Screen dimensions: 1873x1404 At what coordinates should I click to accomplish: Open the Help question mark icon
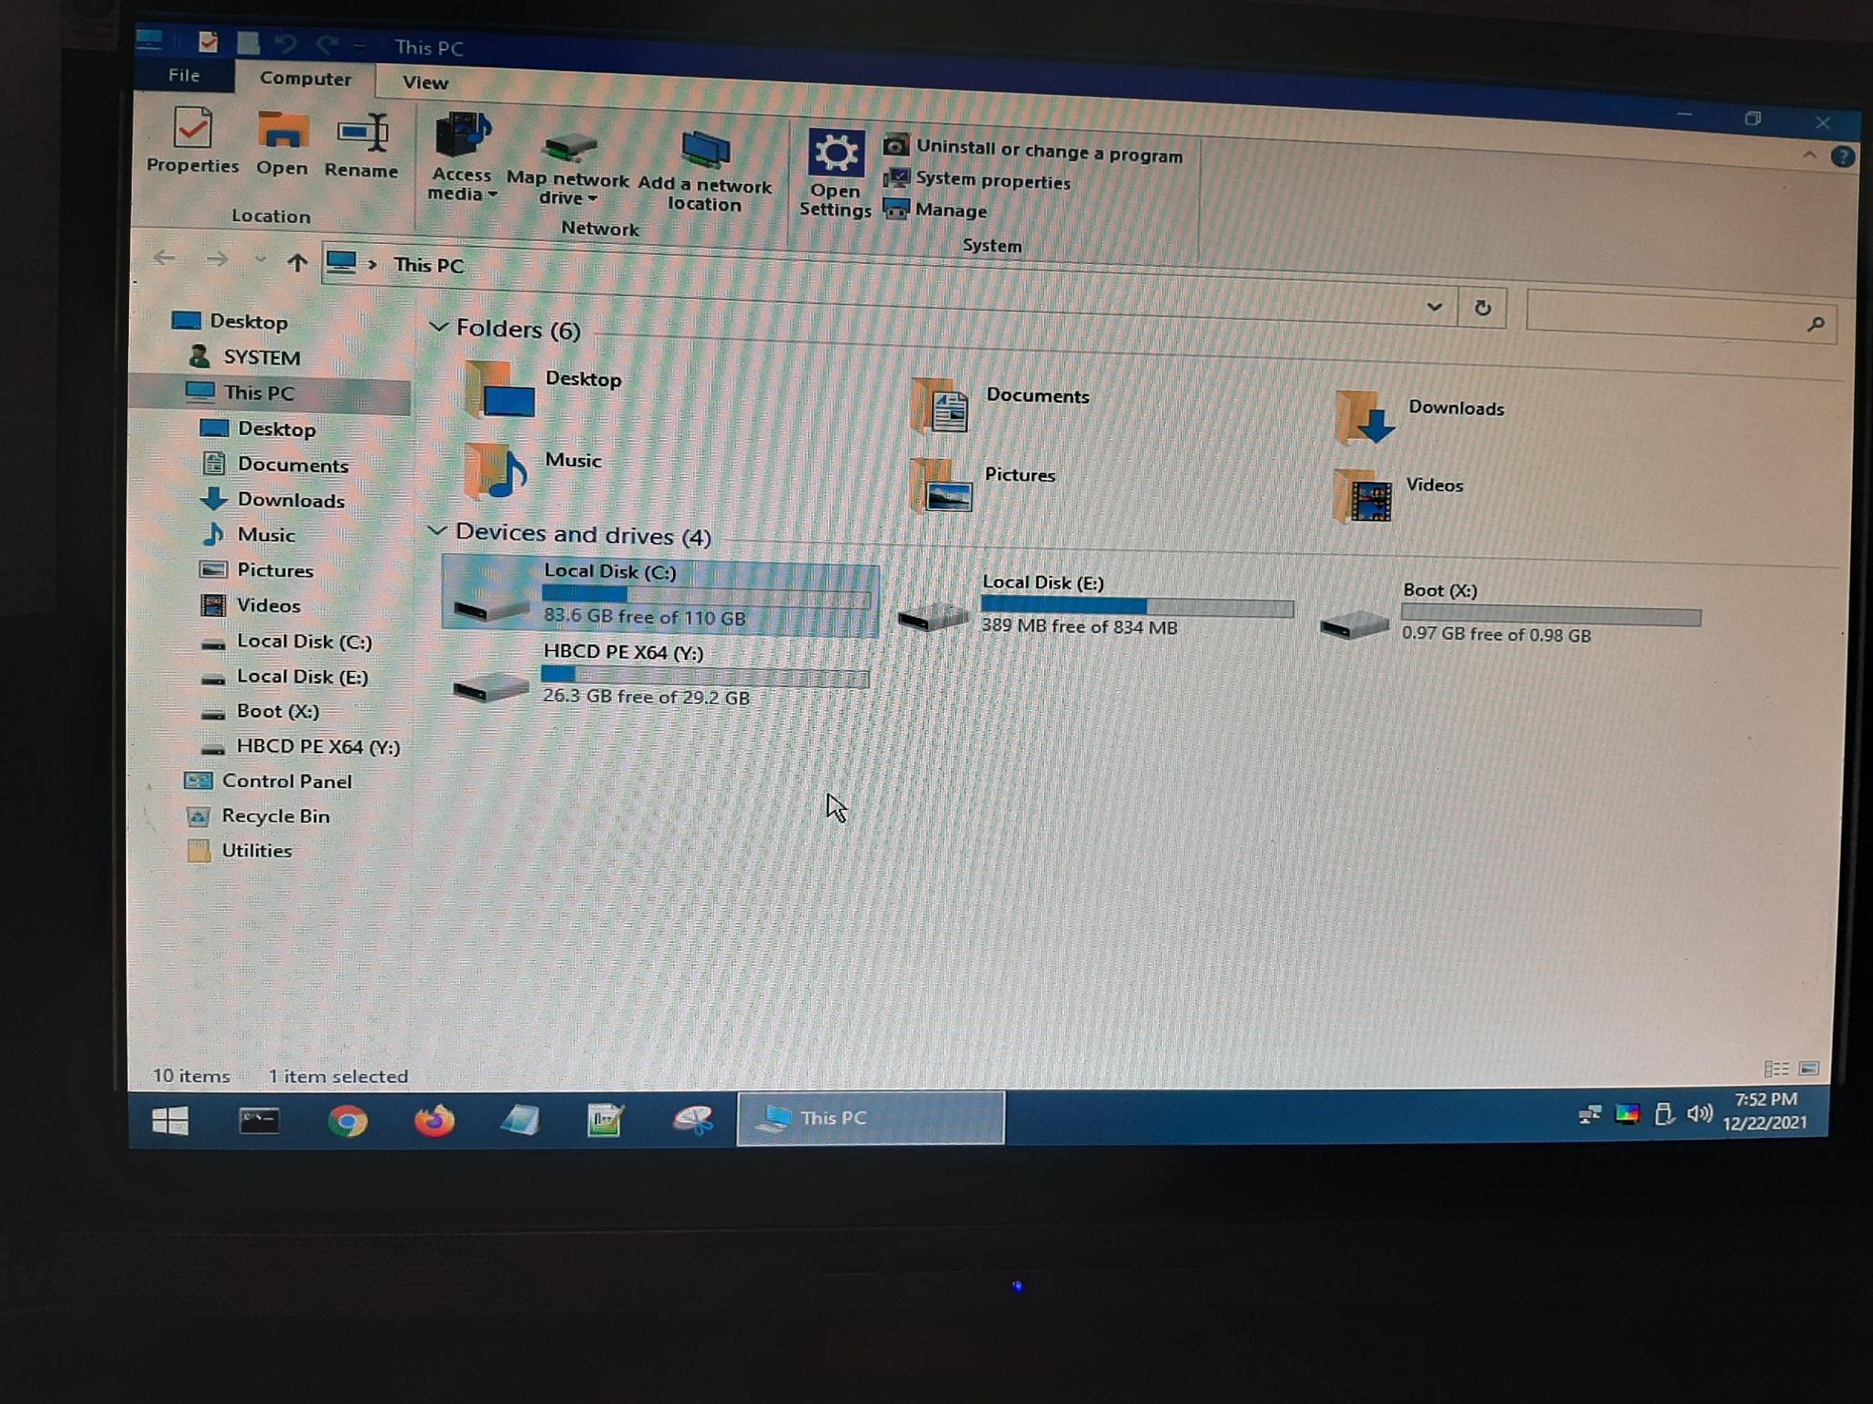pyautogui.click(x=1842, y=157)
